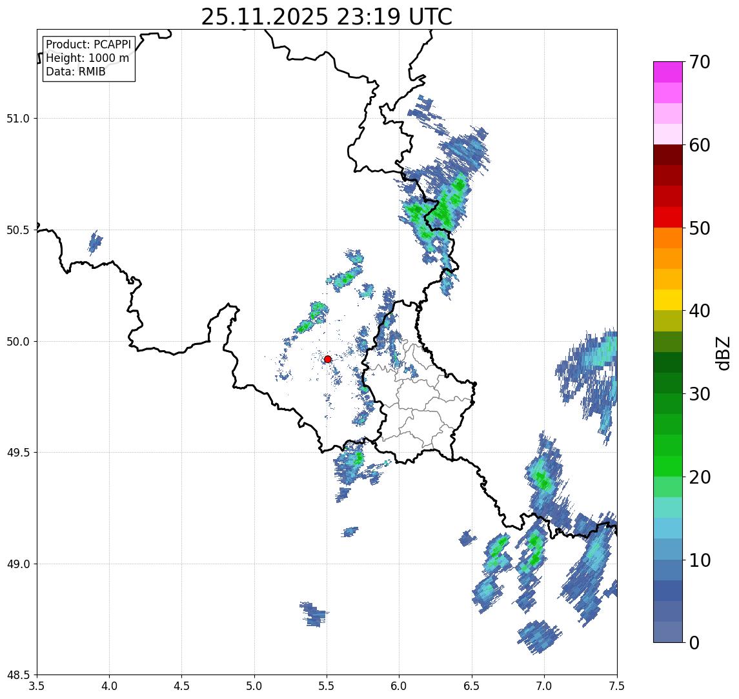Click the longitude axis label 7.0
Screen dimensions: 739x699
click(544, 686)
